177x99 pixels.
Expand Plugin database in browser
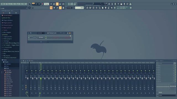8,20
